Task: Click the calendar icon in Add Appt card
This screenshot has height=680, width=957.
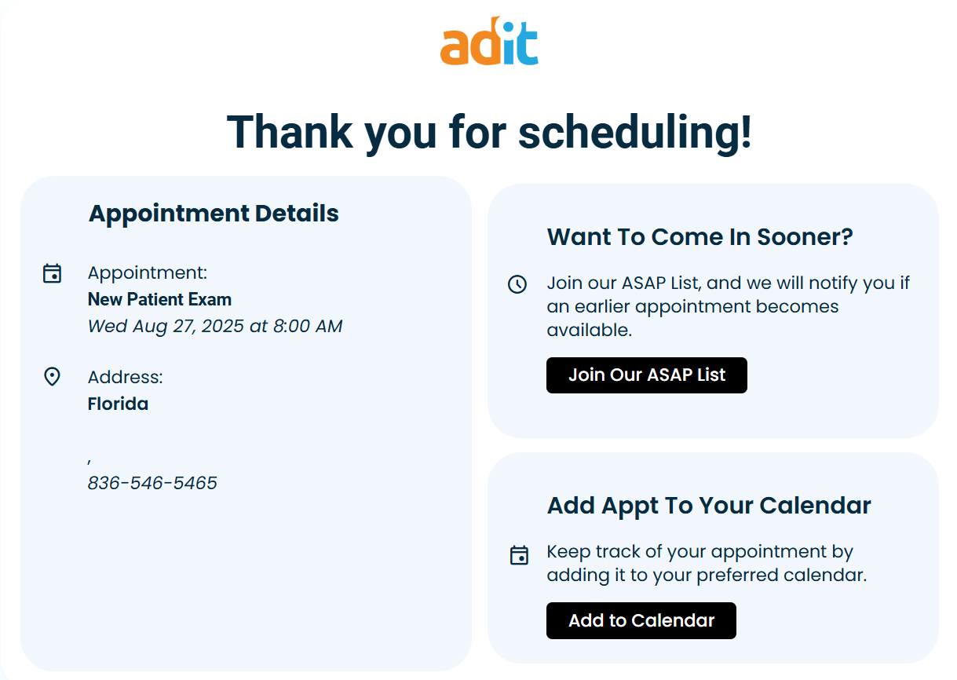Action: (519, 555)
